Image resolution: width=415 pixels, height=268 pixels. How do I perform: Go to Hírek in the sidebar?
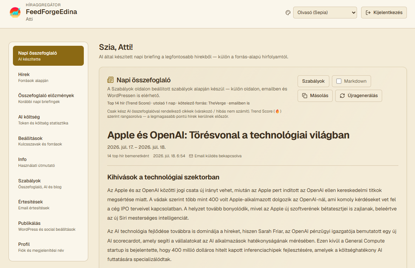(48, 77)
